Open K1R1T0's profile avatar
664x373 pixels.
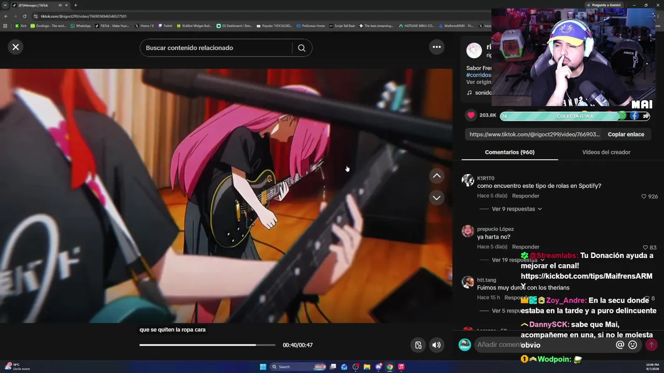point(468,180)
